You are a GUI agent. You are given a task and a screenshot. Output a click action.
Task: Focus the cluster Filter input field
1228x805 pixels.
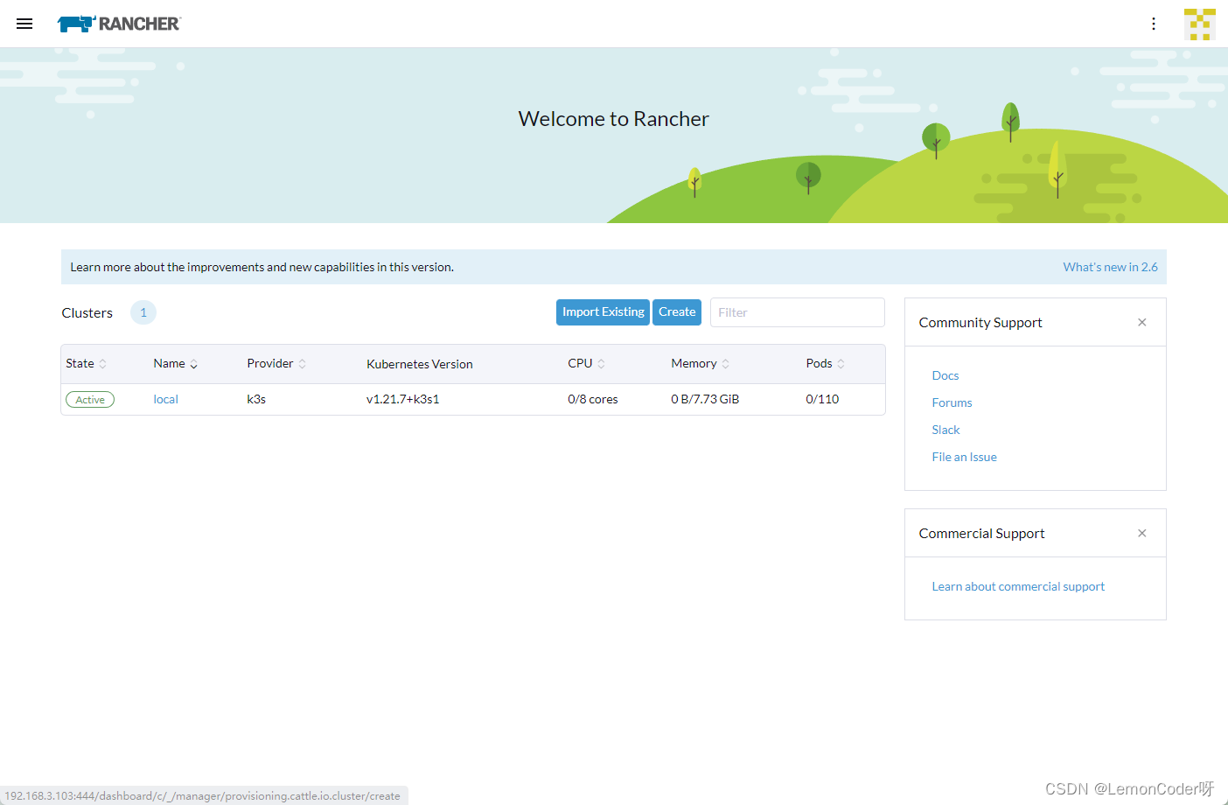798,312
